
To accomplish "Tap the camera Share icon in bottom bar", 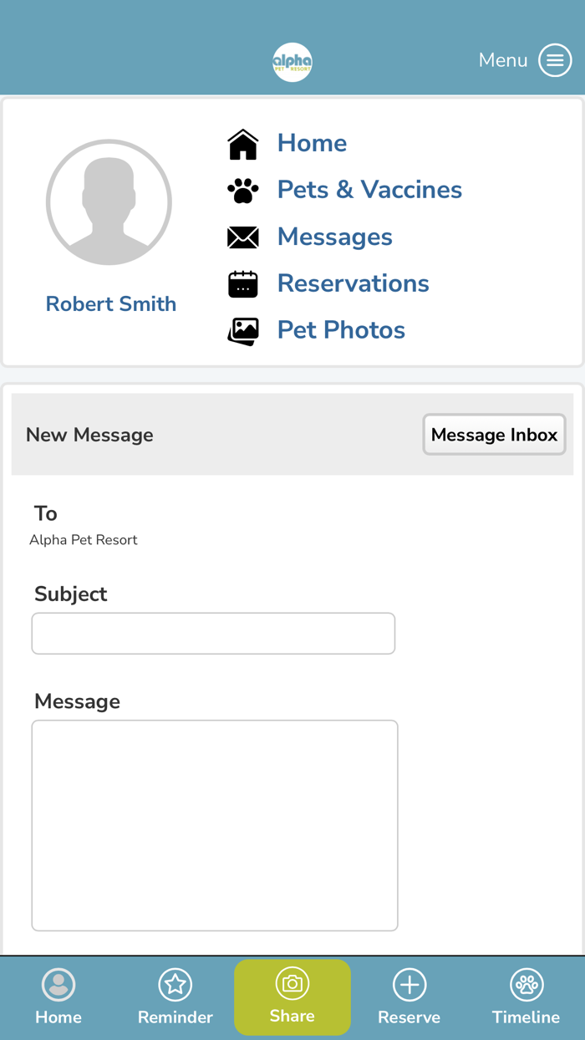I will pyautogui.click(x=292, y=985).
